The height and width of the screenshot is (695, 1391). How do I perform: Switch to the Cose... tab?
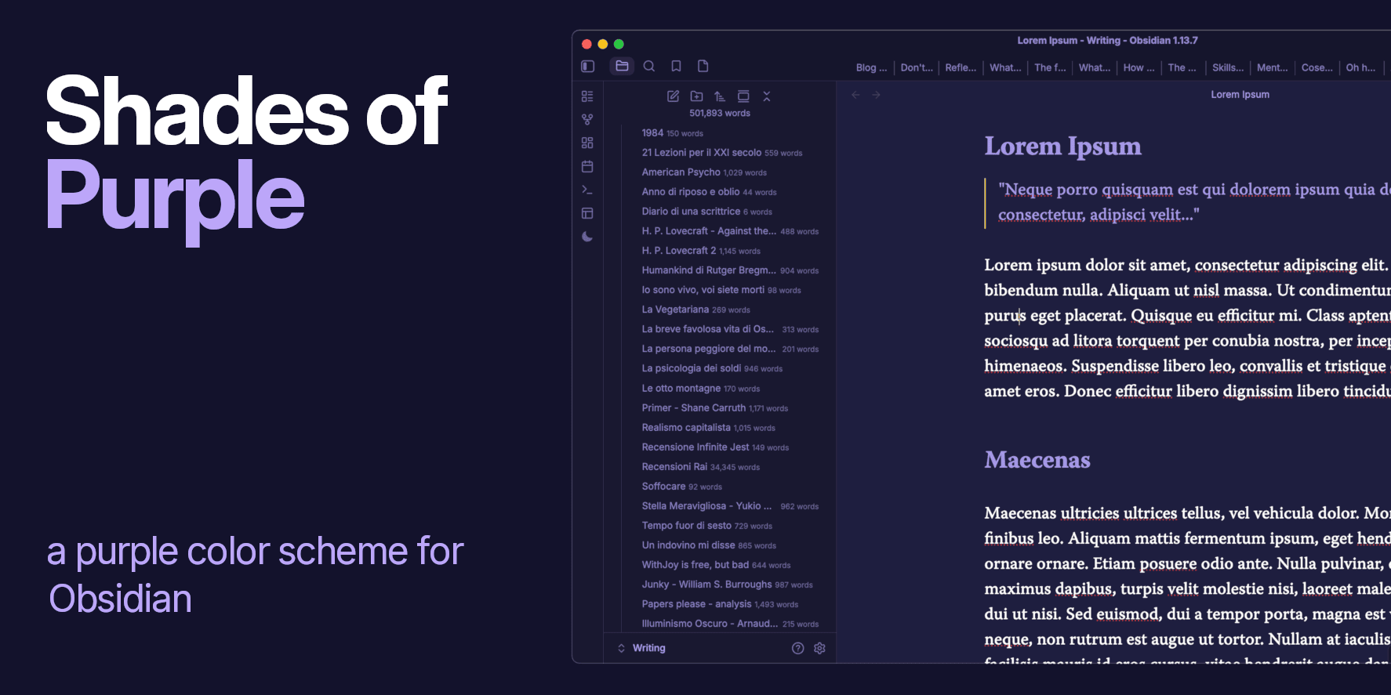(x=1317, y=68)
